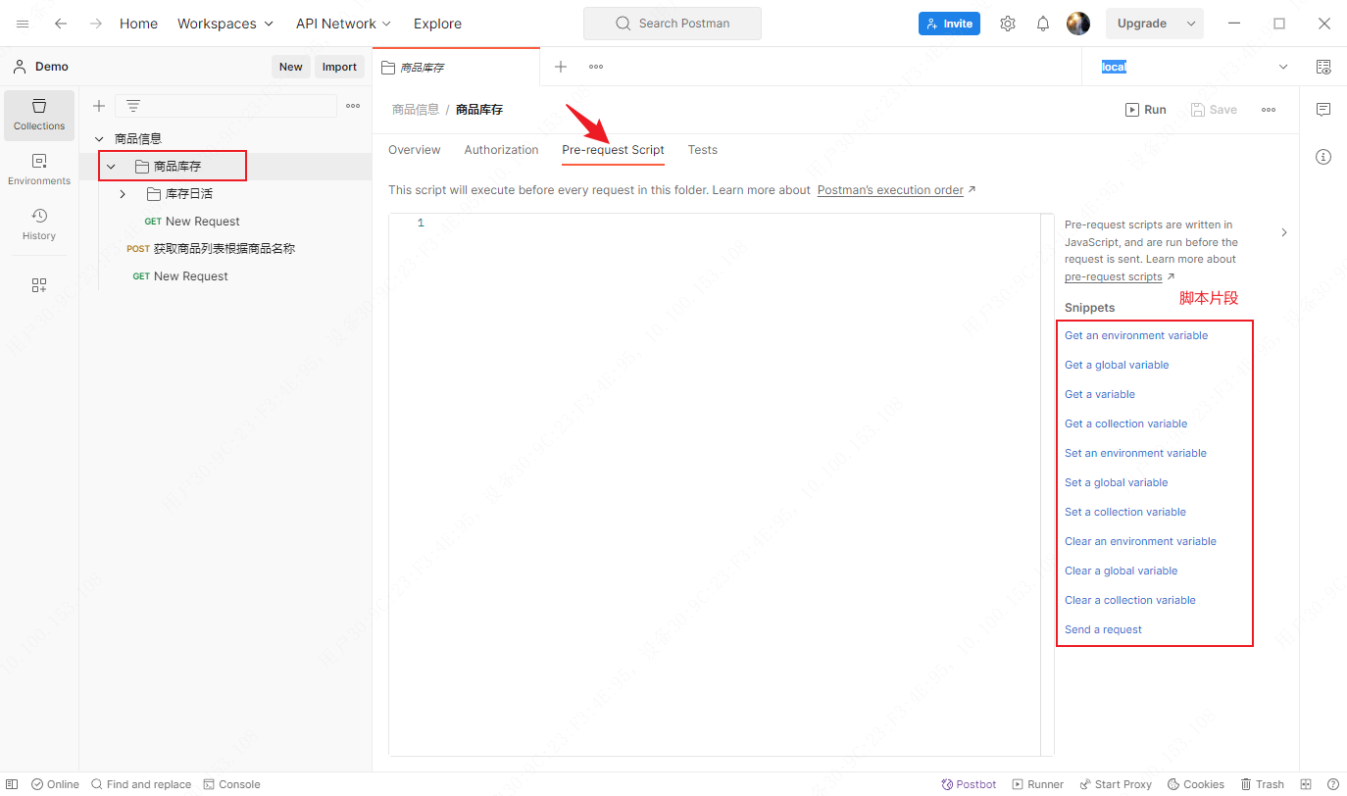
Task: Open the Environments sidebar panel
Action: [x=39, y=170]
